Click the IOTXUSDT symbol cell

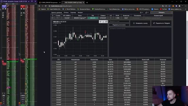tap(103, 18)
